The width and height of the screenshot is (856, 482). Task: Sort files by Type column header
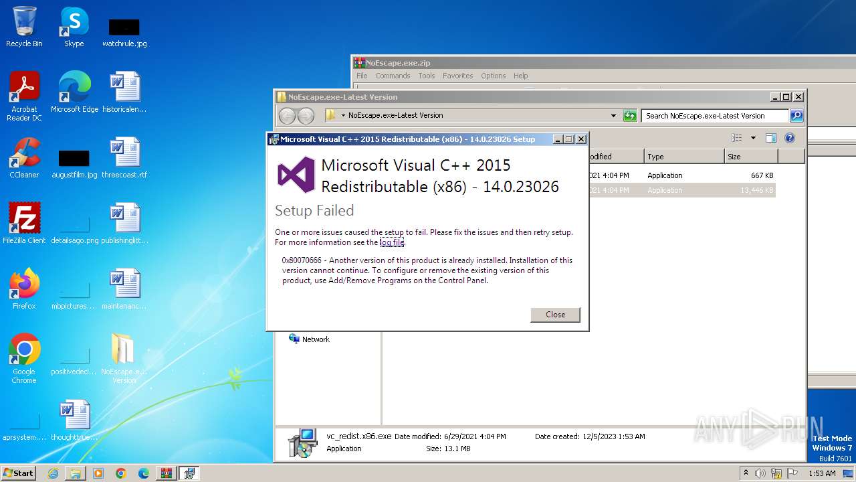pyautogui.click(x=684, y=157)
